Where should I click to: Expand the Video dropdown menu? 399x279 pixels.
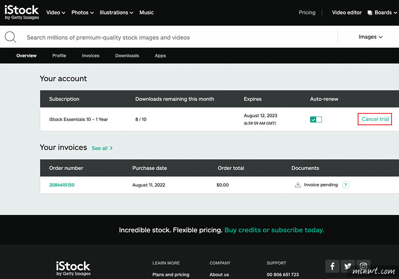point(56,13)
